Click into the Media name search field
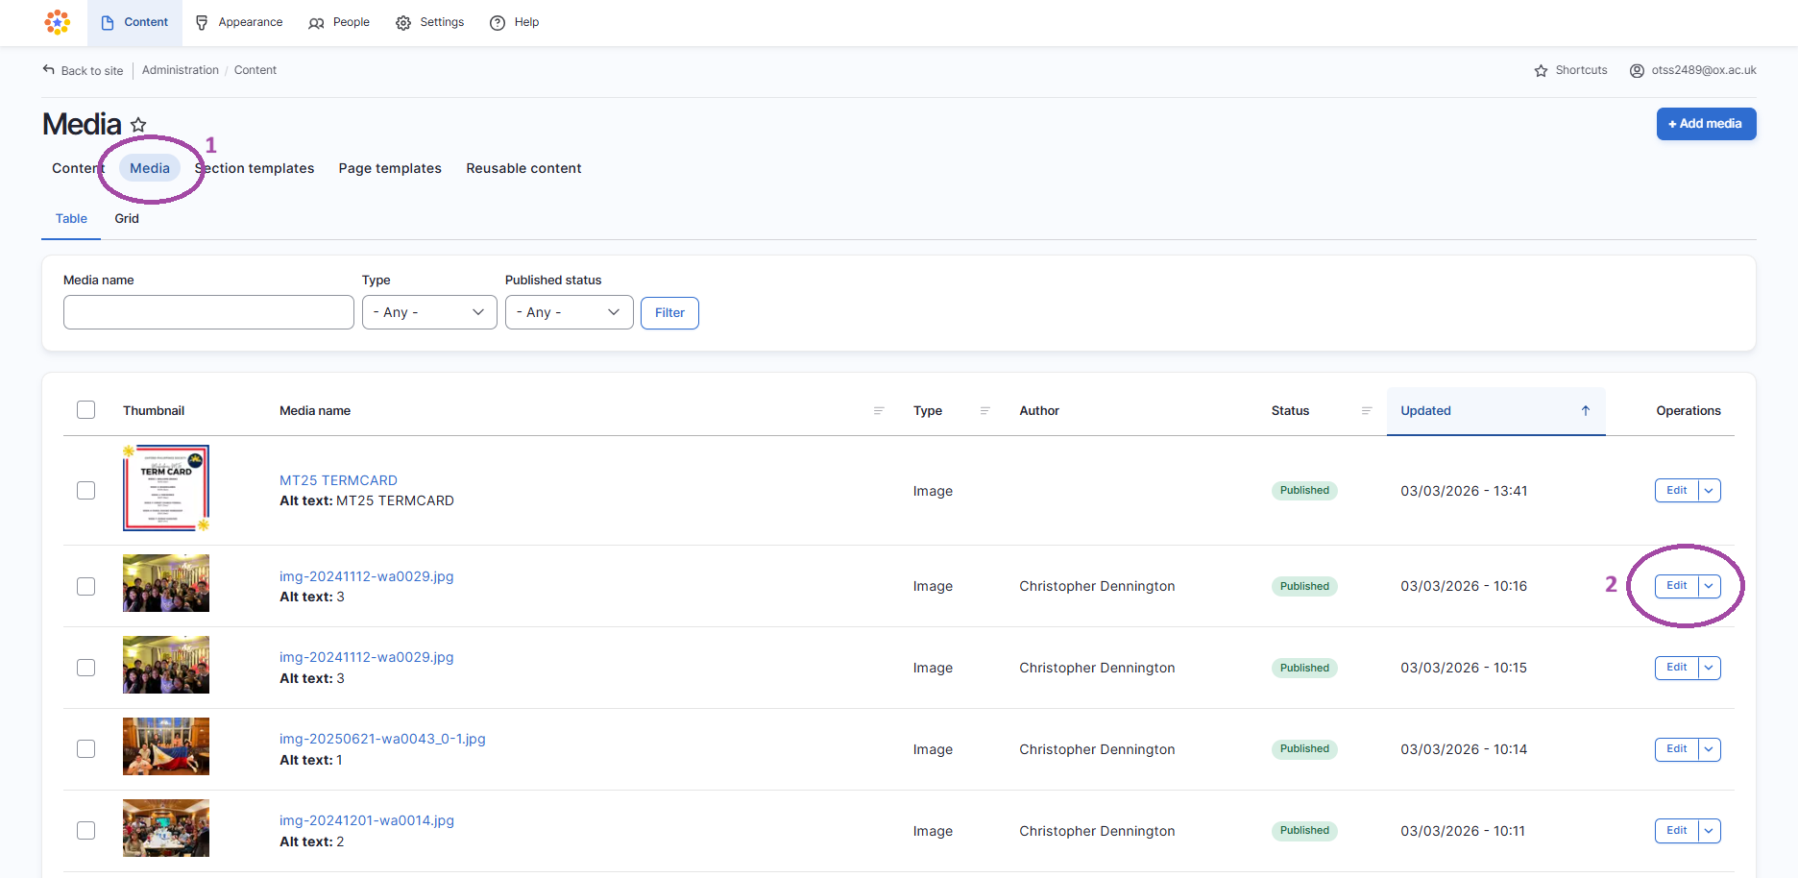 pyautogui.click(x=208, y=312)
